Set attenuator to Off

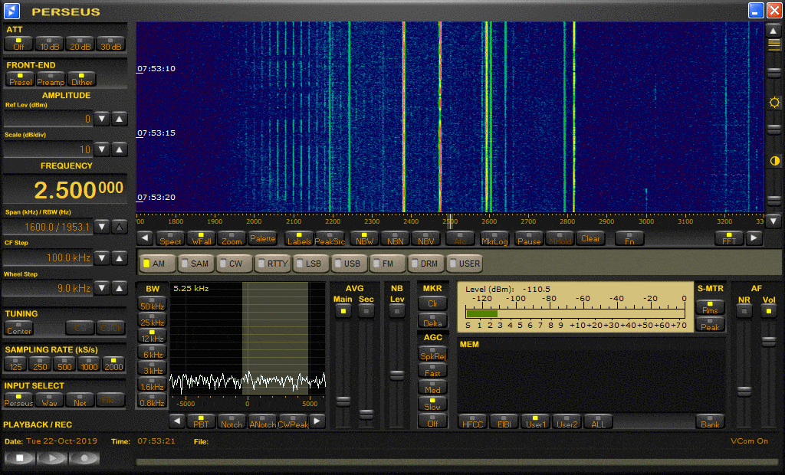pos(18,44)
